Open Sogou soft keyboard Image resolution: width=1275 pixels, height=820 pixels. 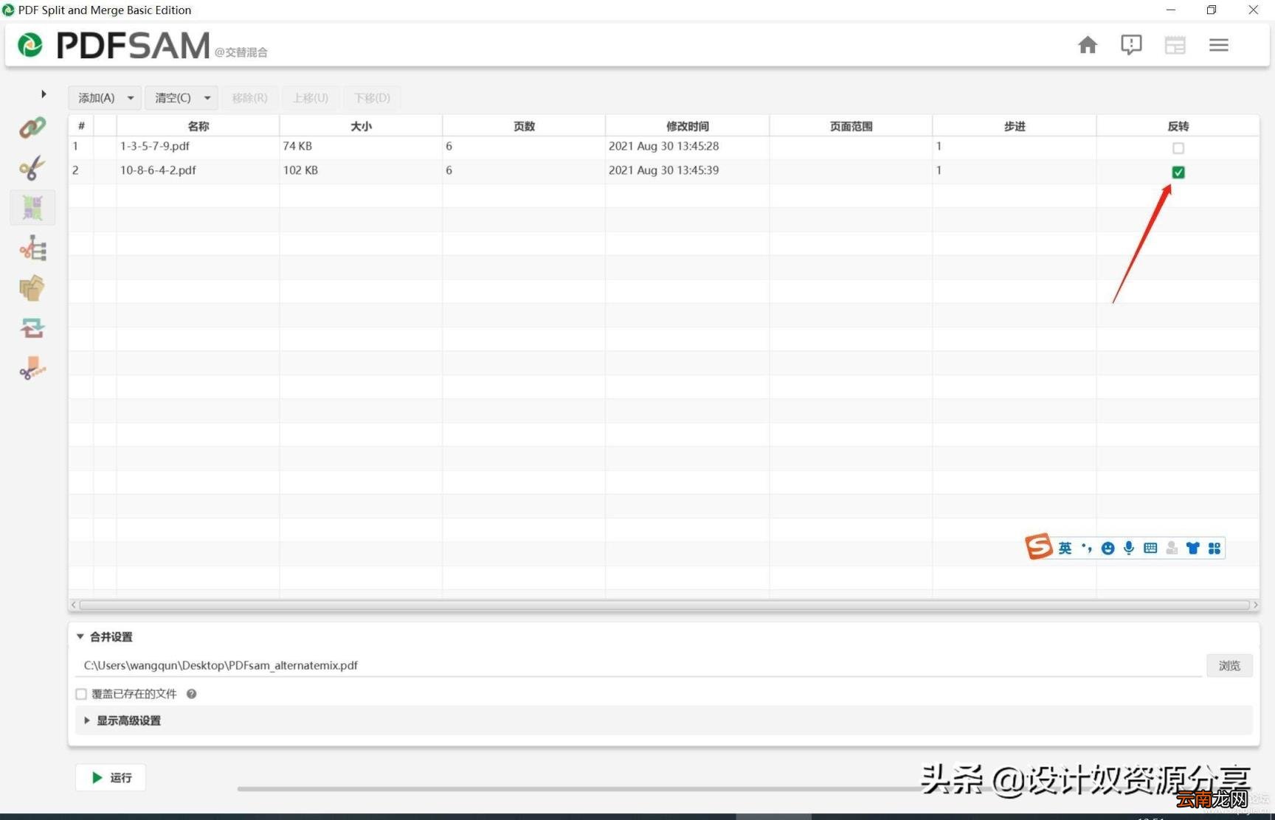1150,548
